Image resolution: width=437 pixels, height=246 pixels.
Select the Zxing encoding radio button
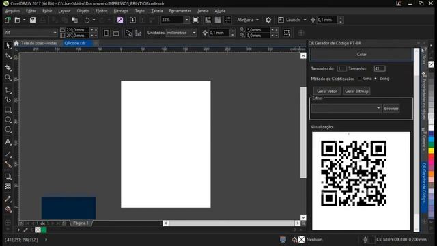[x=376, y=79]
